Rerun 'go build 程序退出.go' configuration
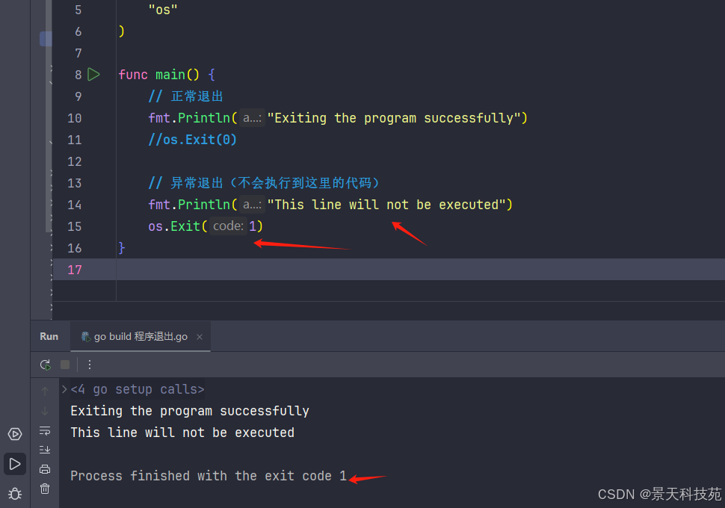The width and height of the screenshot is (725, 508). pyautogui.click(x=46, y=365)
